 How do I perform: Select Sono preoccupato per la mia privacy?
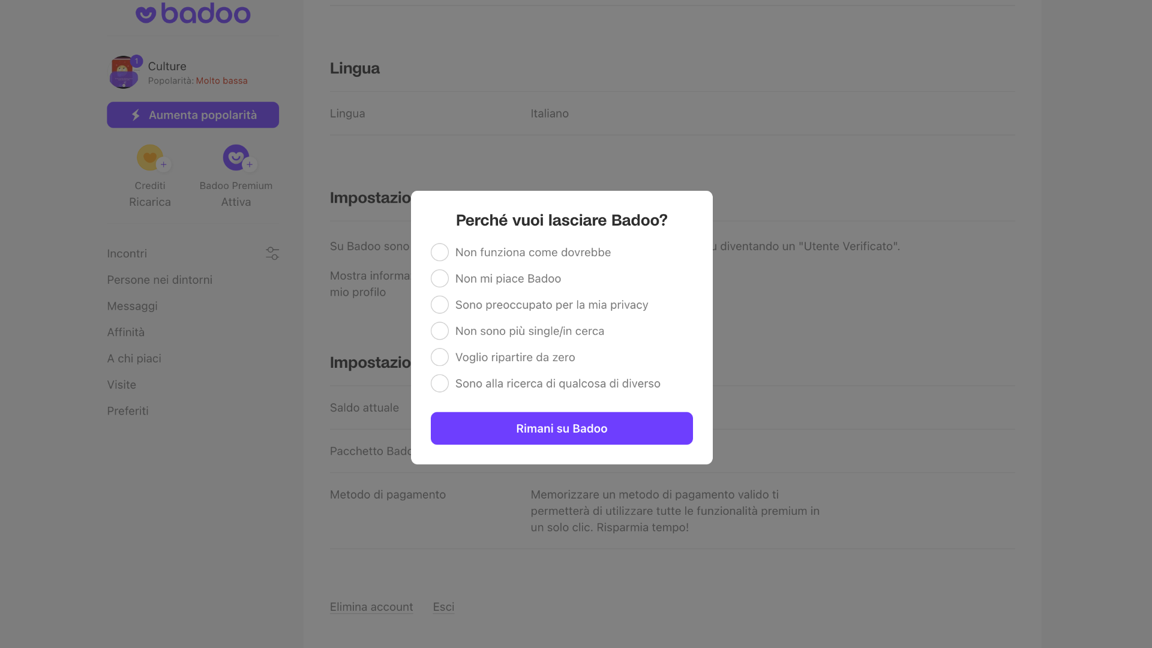440,304
